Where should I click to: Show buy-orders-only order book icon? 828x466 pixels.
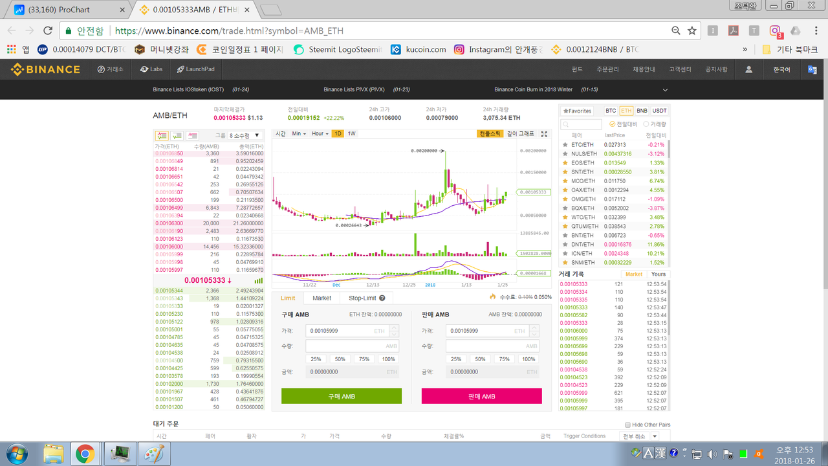[x=177, y=135]
